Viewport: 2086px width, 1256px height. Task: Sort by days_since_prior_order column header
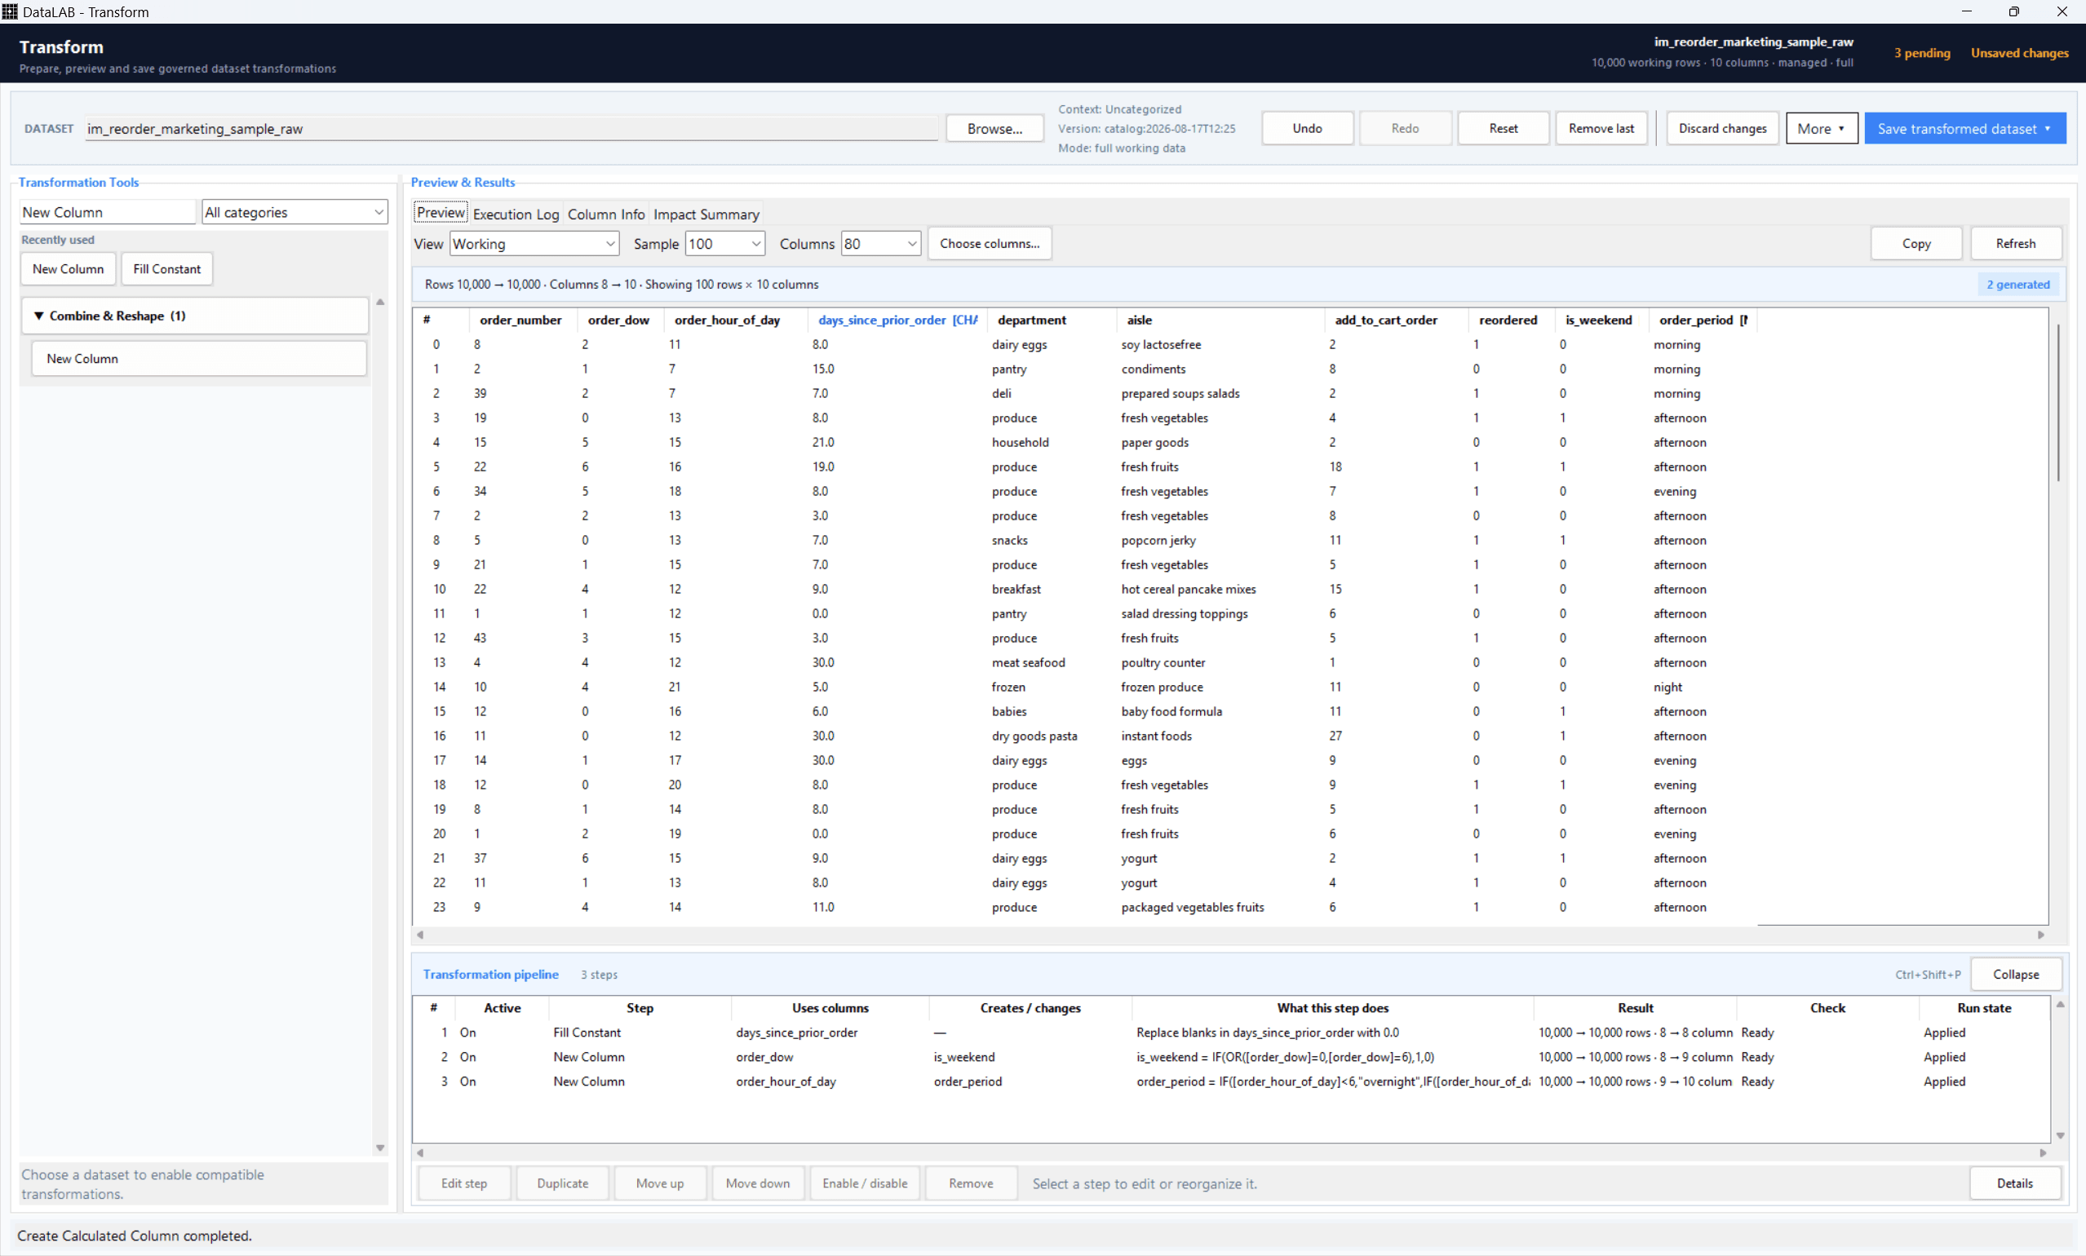(x=897, y=320)
